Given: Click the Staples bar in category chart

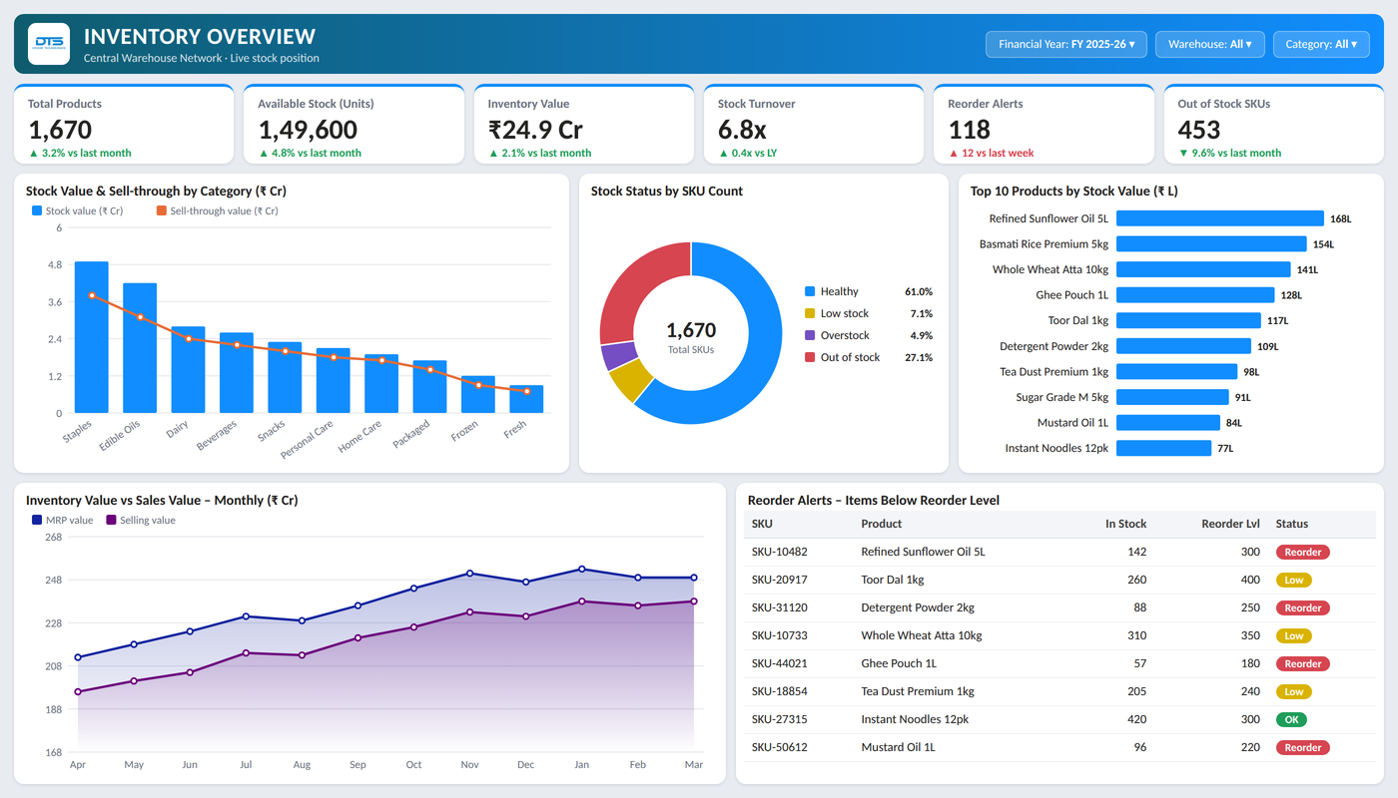Looking at the screenshot, I should (x=92, y=337).
